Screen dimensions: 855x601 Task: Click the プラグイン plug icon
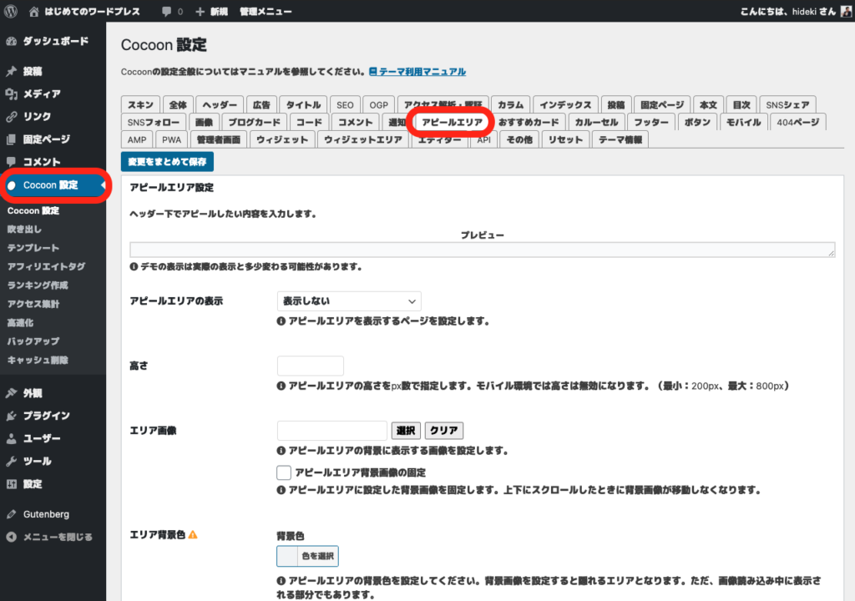[12, 416]
